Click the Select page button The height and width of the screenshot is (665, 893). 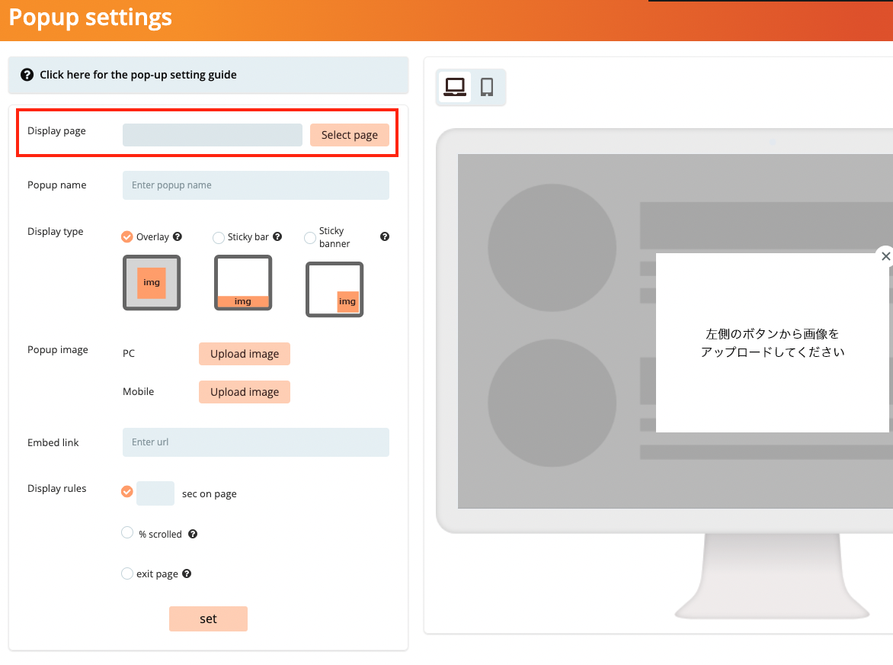[350, 134]
